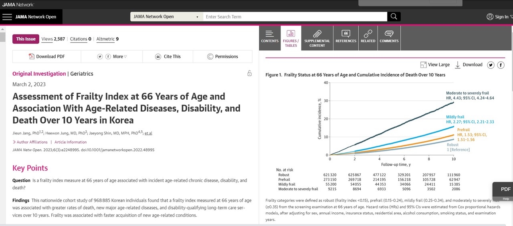Expand Author Affiliations section

tap(31, 142)
